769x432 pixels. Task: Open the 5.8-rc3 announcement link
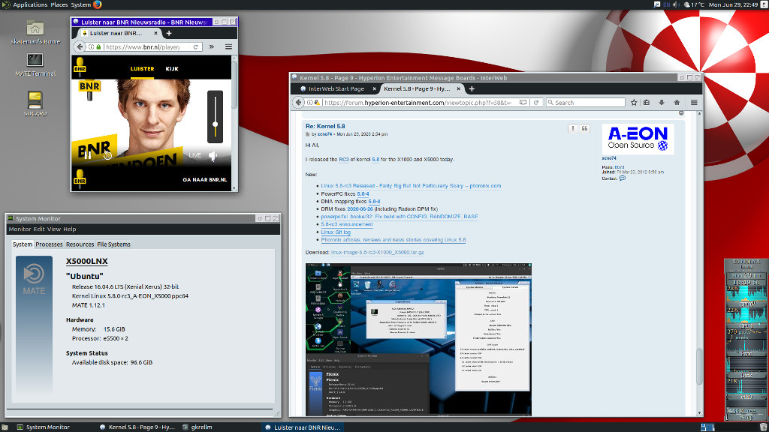(x=347, y=224)
